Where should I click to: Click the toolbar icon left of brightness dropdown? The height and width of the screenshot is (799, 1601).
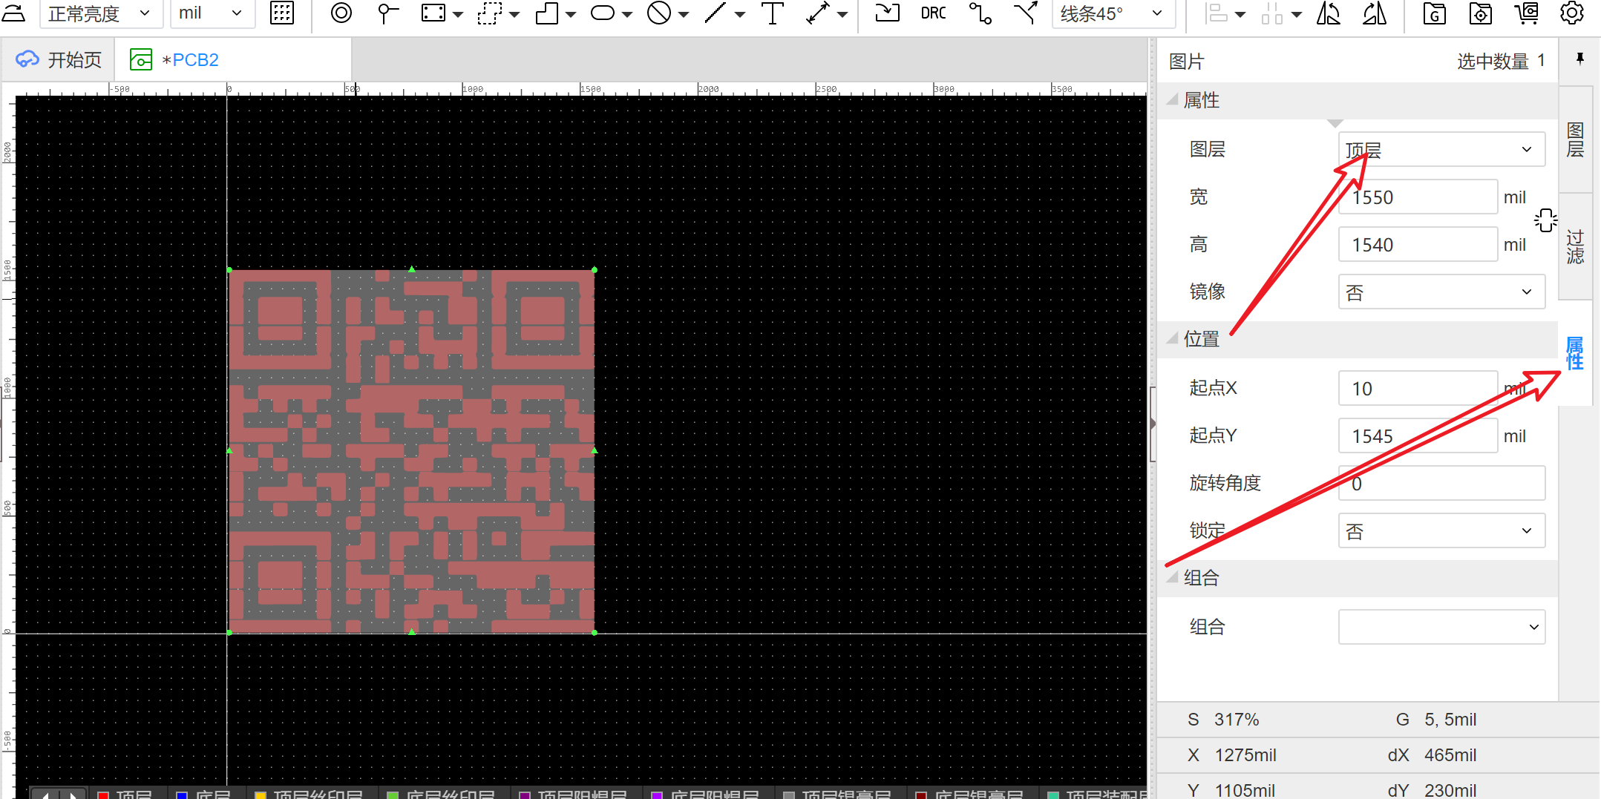pyautogui.click(x=13, y=13)
